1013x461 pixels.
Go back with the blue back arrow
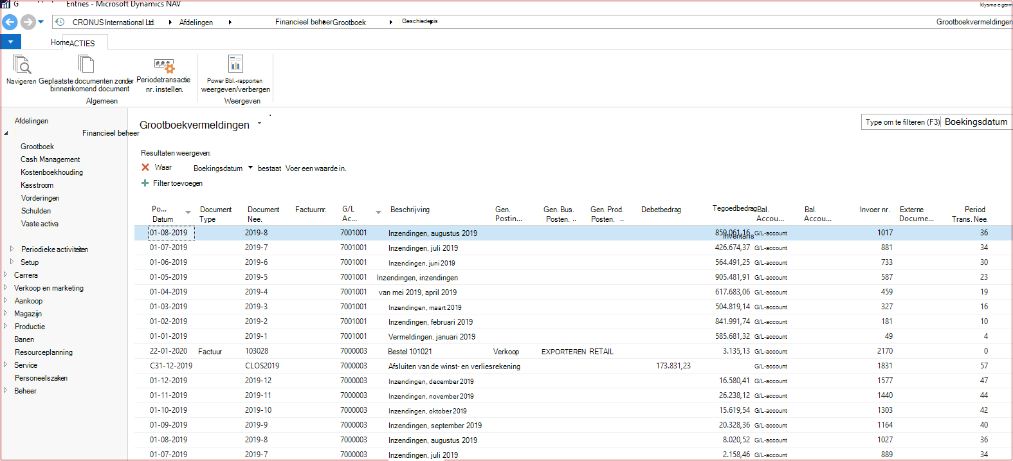click(x=10, y=22)
